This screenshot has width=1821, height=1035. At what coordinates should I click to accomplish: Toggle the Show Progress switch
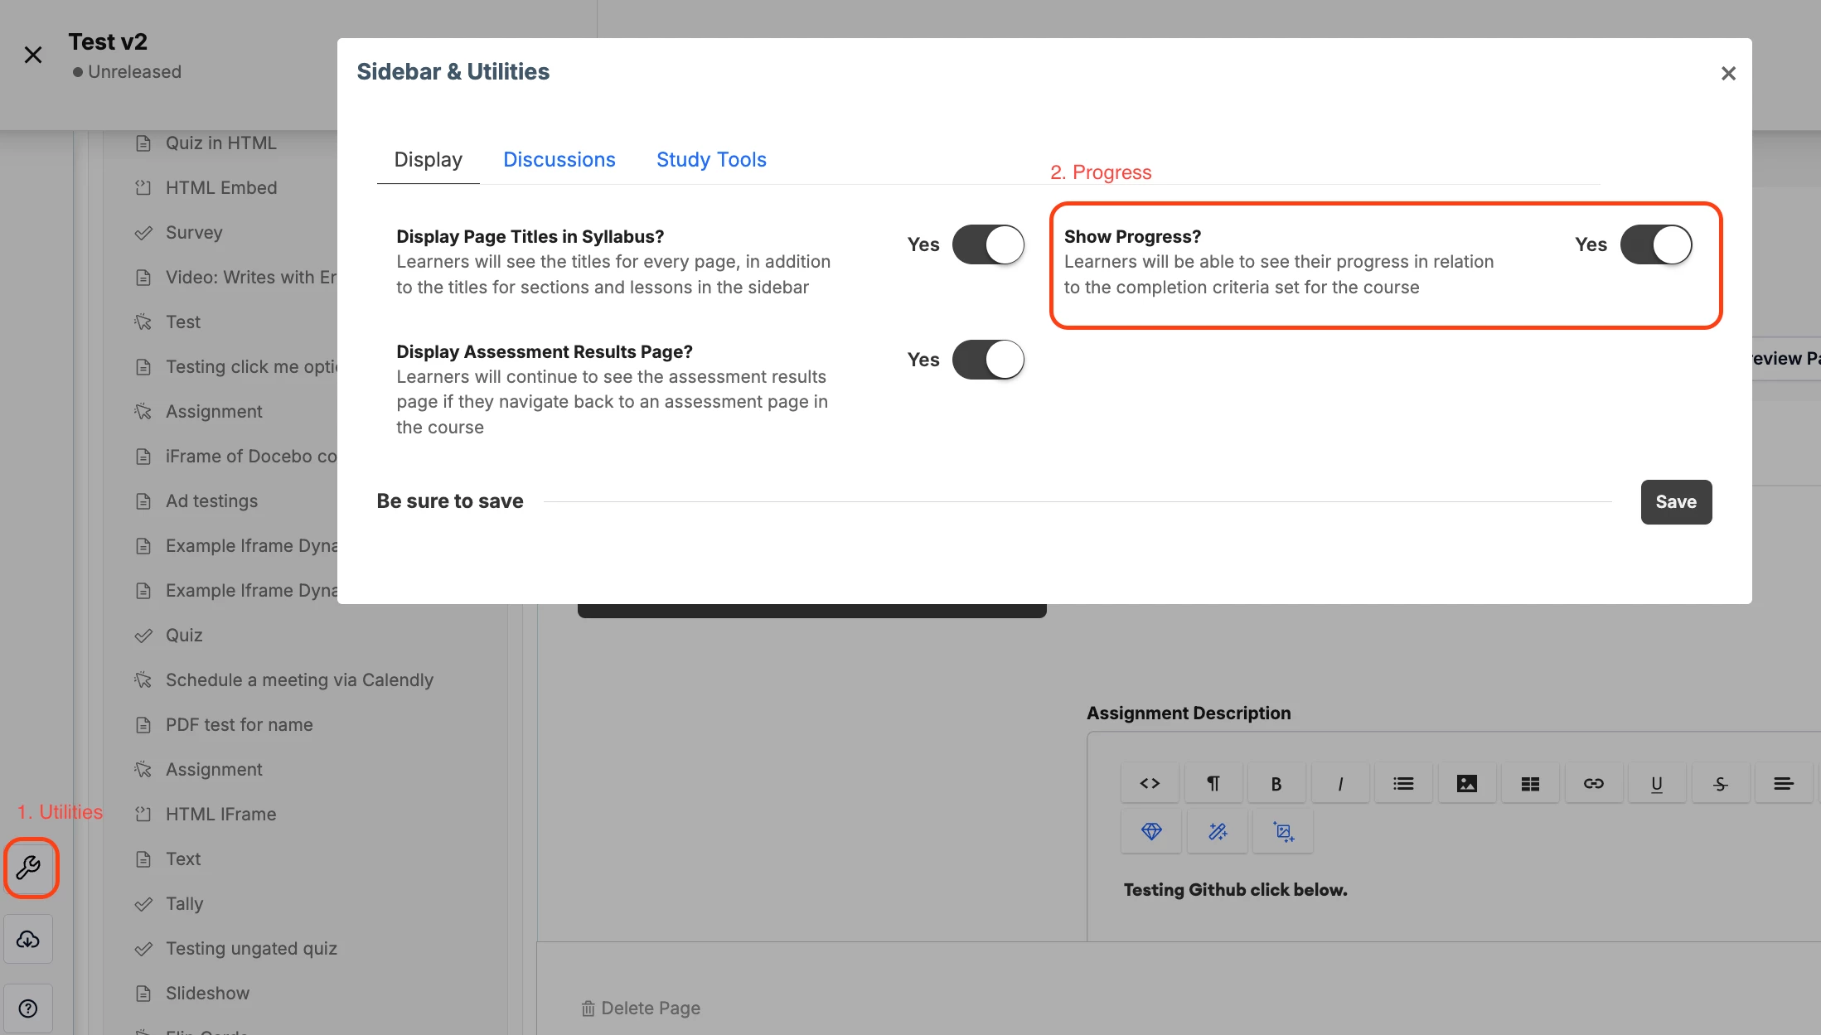(1656, 244)
